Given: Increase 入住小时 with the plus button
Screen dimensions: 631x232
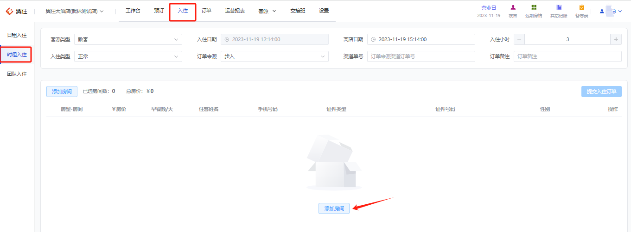Looking at the screenshot, I should (x=616, y=39).
